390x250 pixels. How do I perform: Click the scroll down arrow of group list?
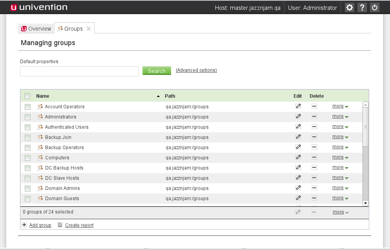(x=365, y=203)
